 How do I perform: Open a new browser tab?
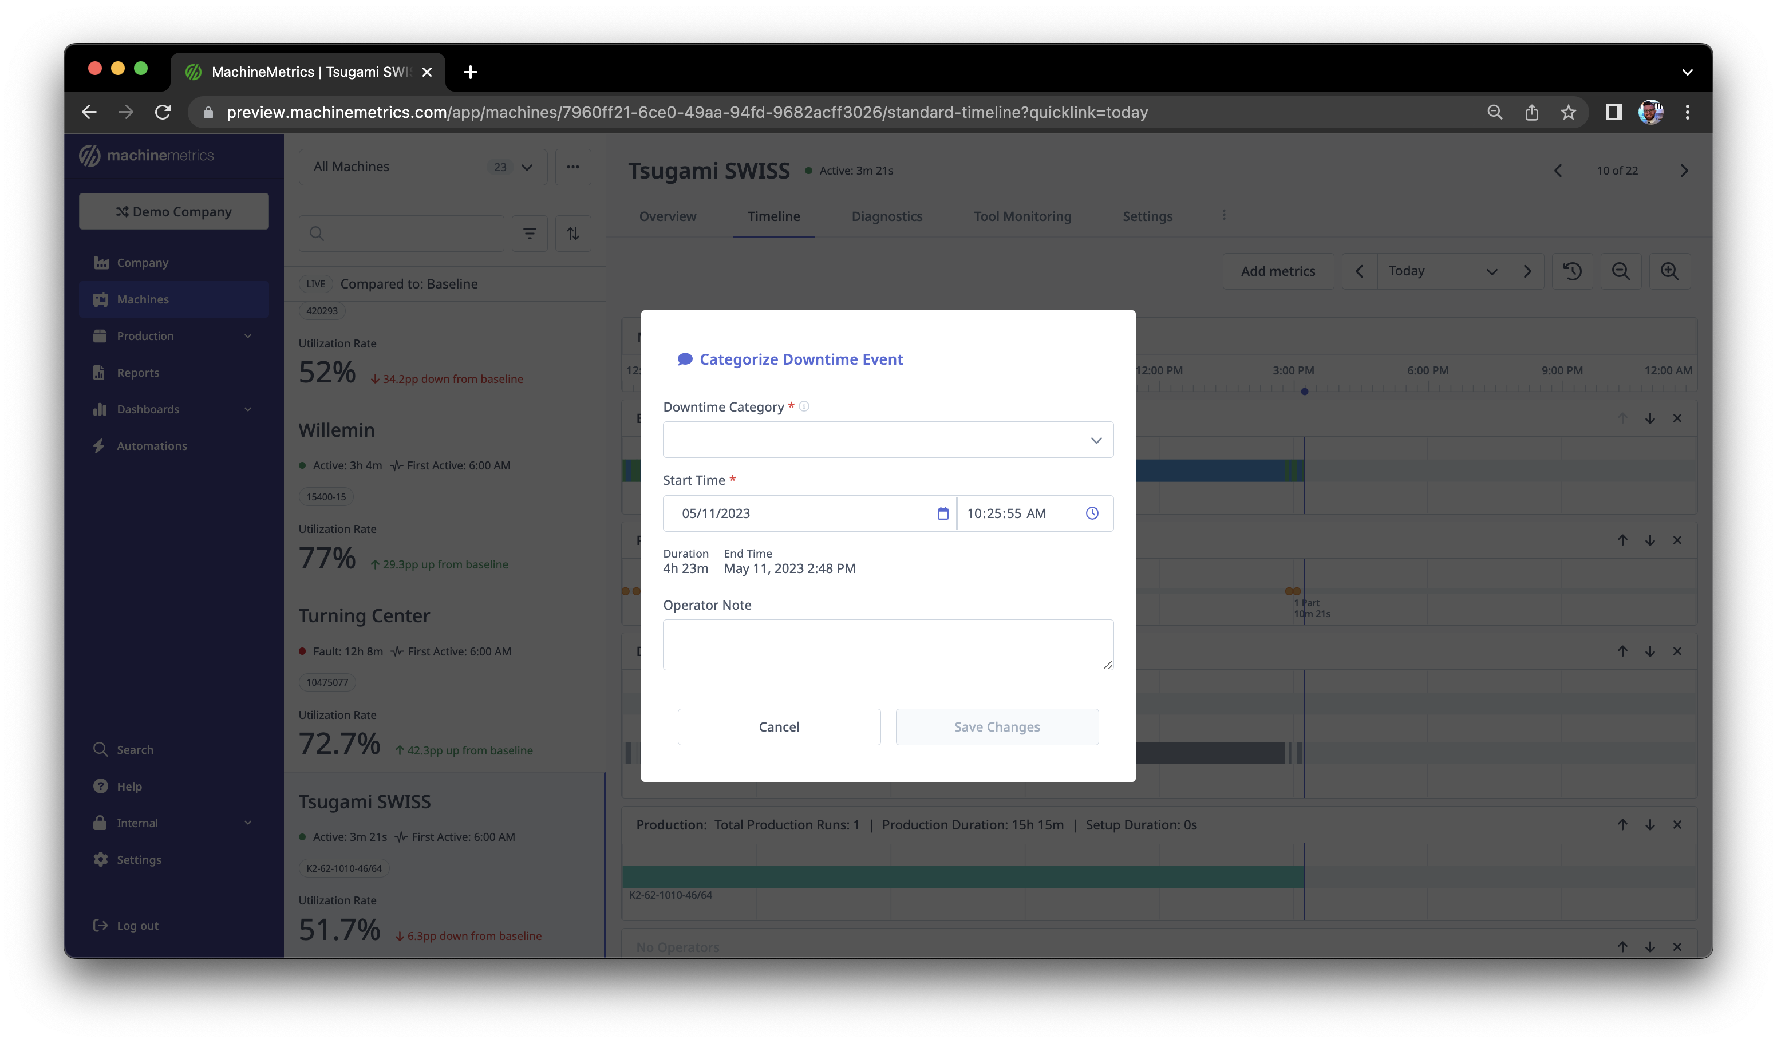(471, 72)
